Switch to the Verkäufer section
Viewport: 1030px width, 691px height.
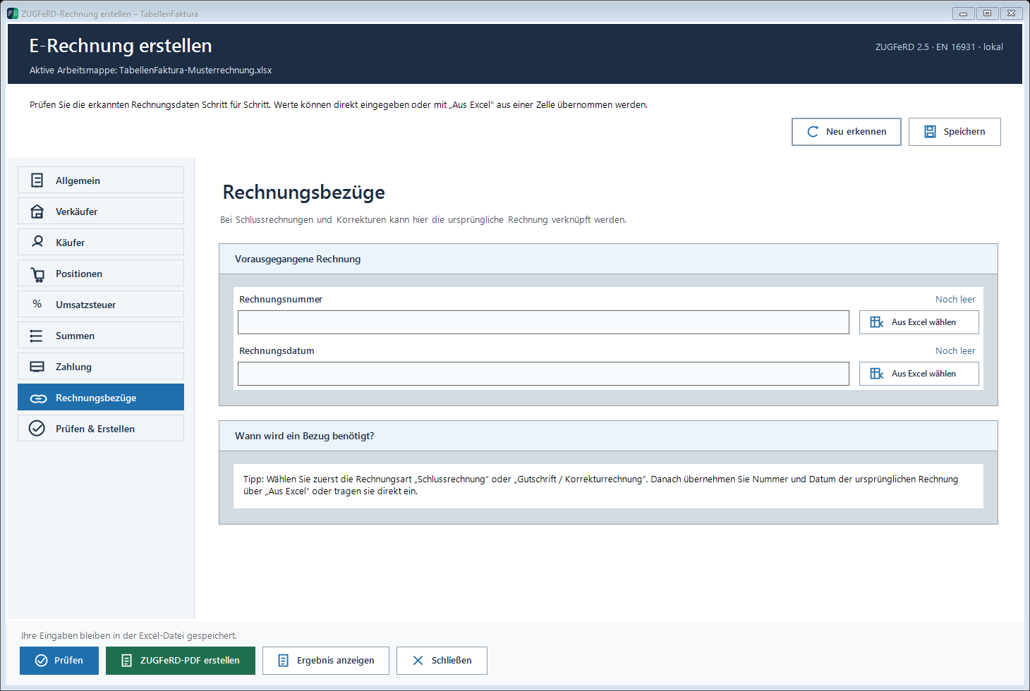point(101,211)
